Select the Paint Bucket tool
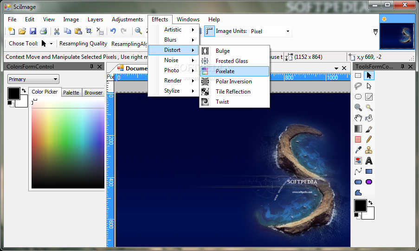The width and height of the screenshot is (419, 251). (x=369, y=118)
